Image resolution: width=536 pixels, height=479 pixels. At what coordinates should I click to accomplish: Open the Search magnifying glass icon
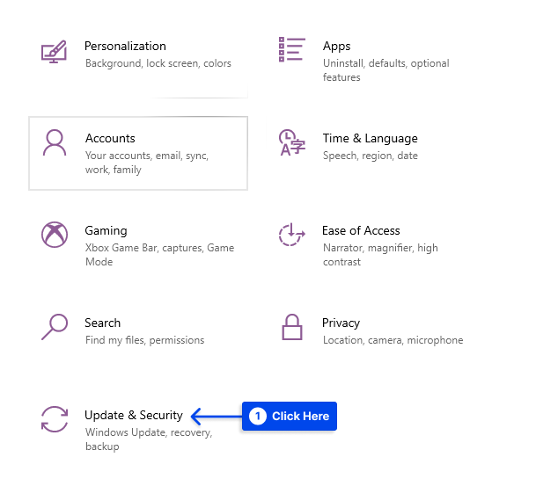pos(55,327)
